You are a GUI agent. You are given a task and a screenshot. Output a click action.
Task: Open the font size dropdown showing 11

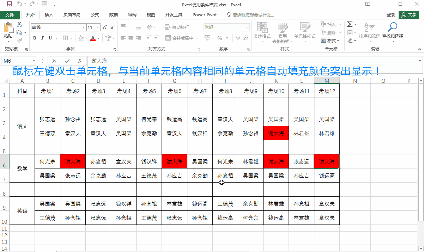point(97,27)
